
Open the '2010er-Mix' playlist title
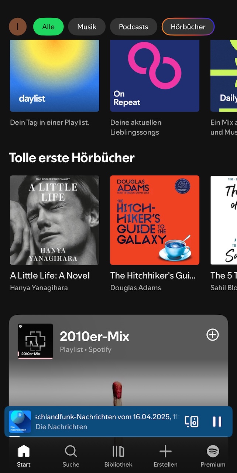95,337
